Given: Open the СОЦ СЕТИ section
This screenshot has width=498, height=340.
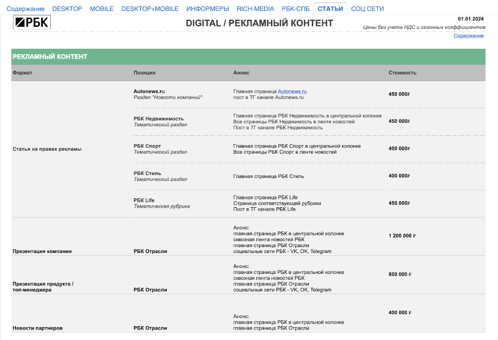Looking at the screenshot, I should pos(368,8).
